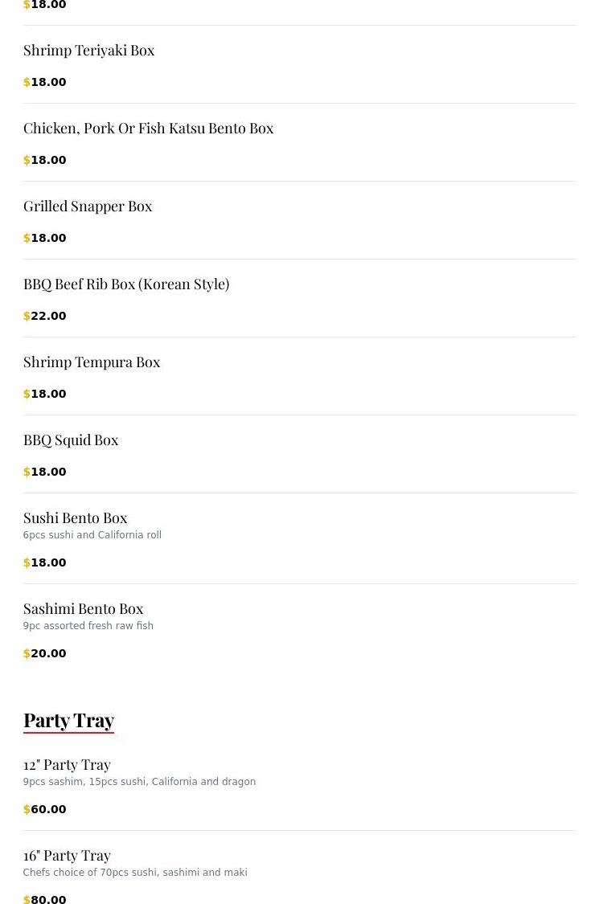Click the $22.00 price for BBQ Beef Rib
Viewport: 599px width, 904px height.
pos(44,316)
